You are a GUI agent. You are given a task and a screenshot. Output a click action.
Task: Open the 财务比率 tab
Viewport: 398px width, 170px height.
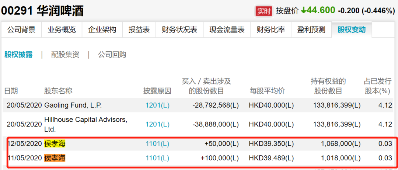pos(271,30)
